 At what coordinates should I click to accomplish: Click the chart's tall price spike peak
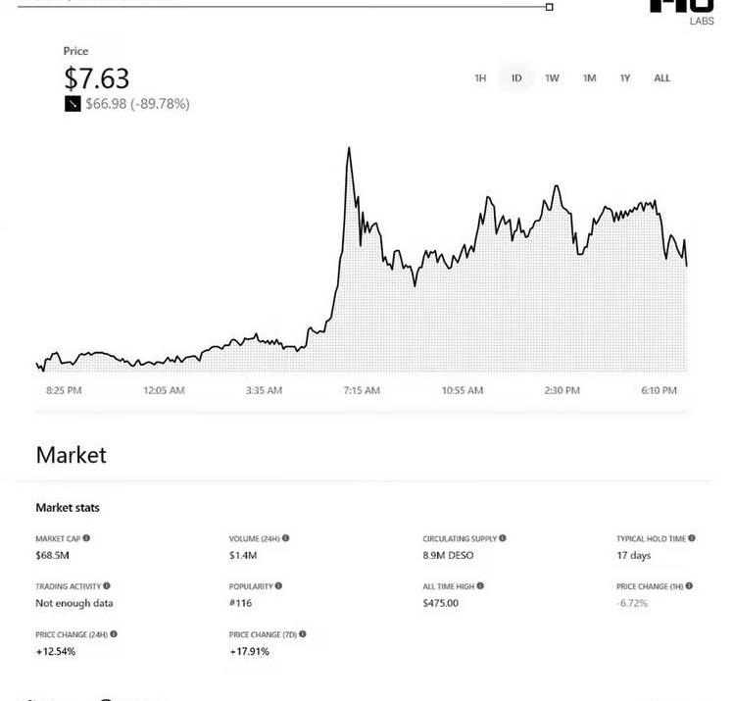pyautogui.click(x=349, y=149)
